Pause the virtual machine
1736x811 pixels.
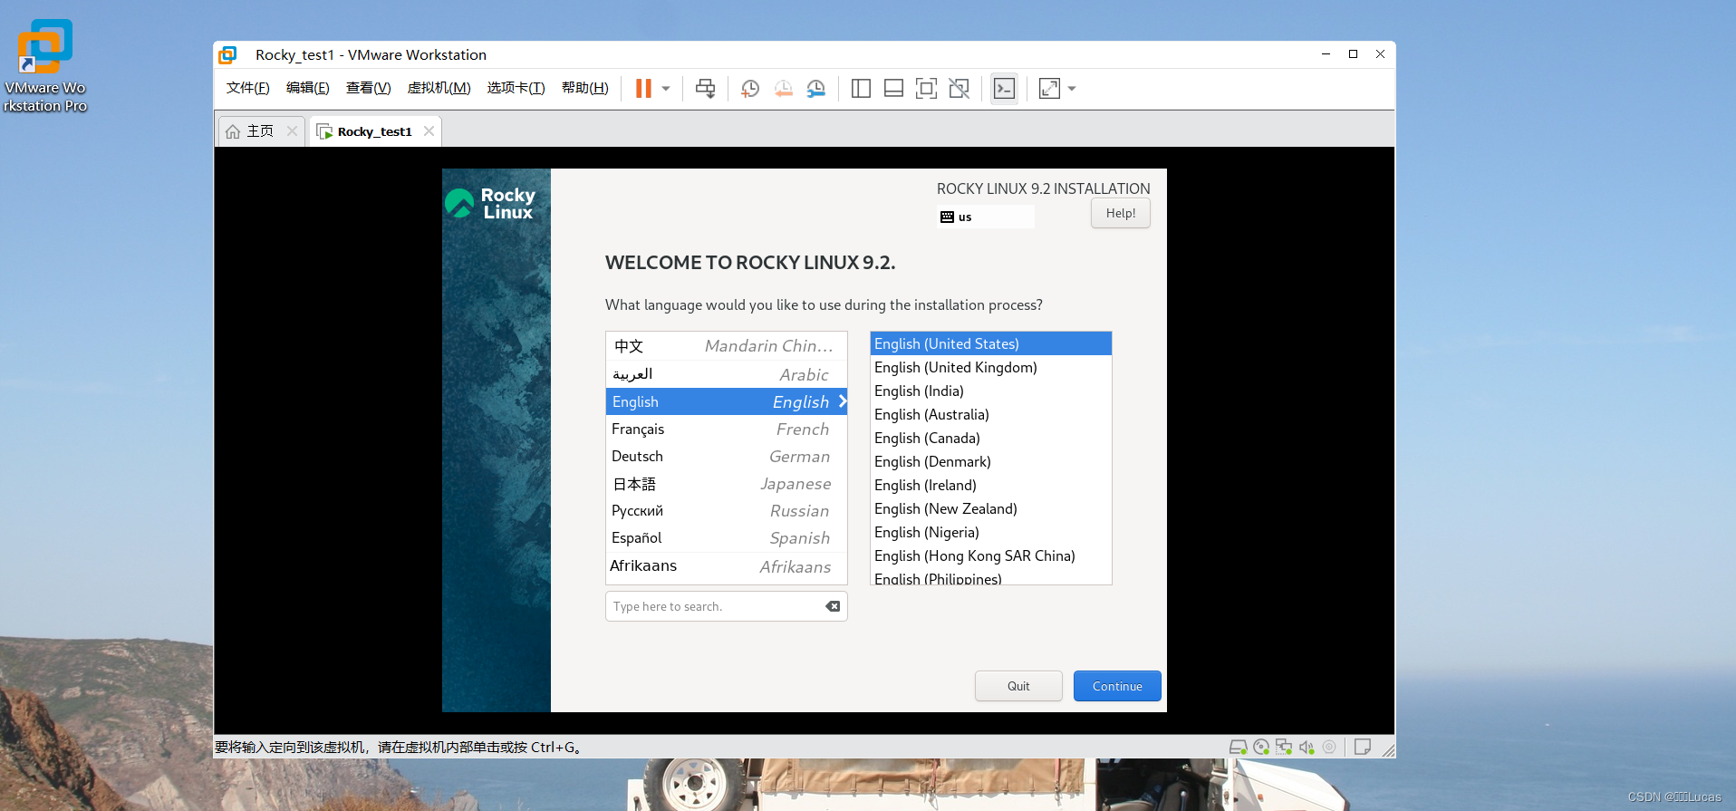point(643,88)
